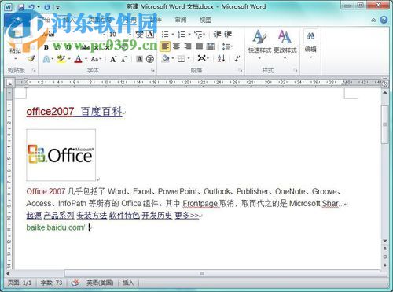Image resolution: width=393 pixels, height=292 pixels.
Task: Expand the numbering library arrow
Action: pos(189,35)
